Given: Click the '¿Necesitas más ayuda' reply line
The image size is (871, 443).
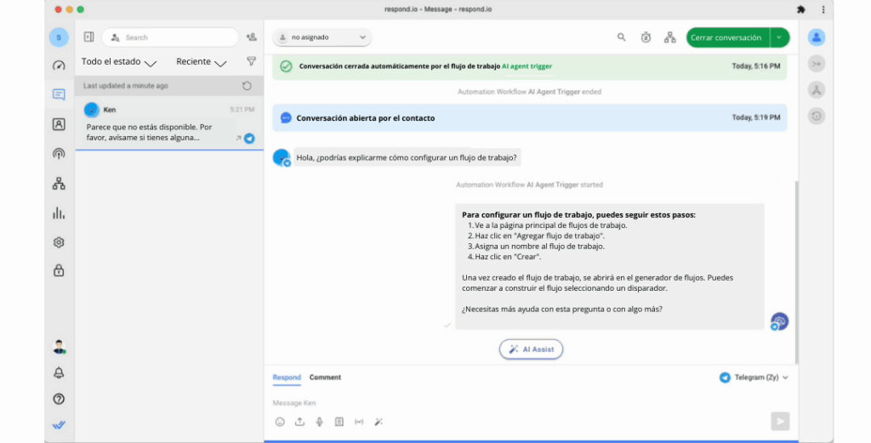Looking at the screenshot, I should [x=562, y=310].
